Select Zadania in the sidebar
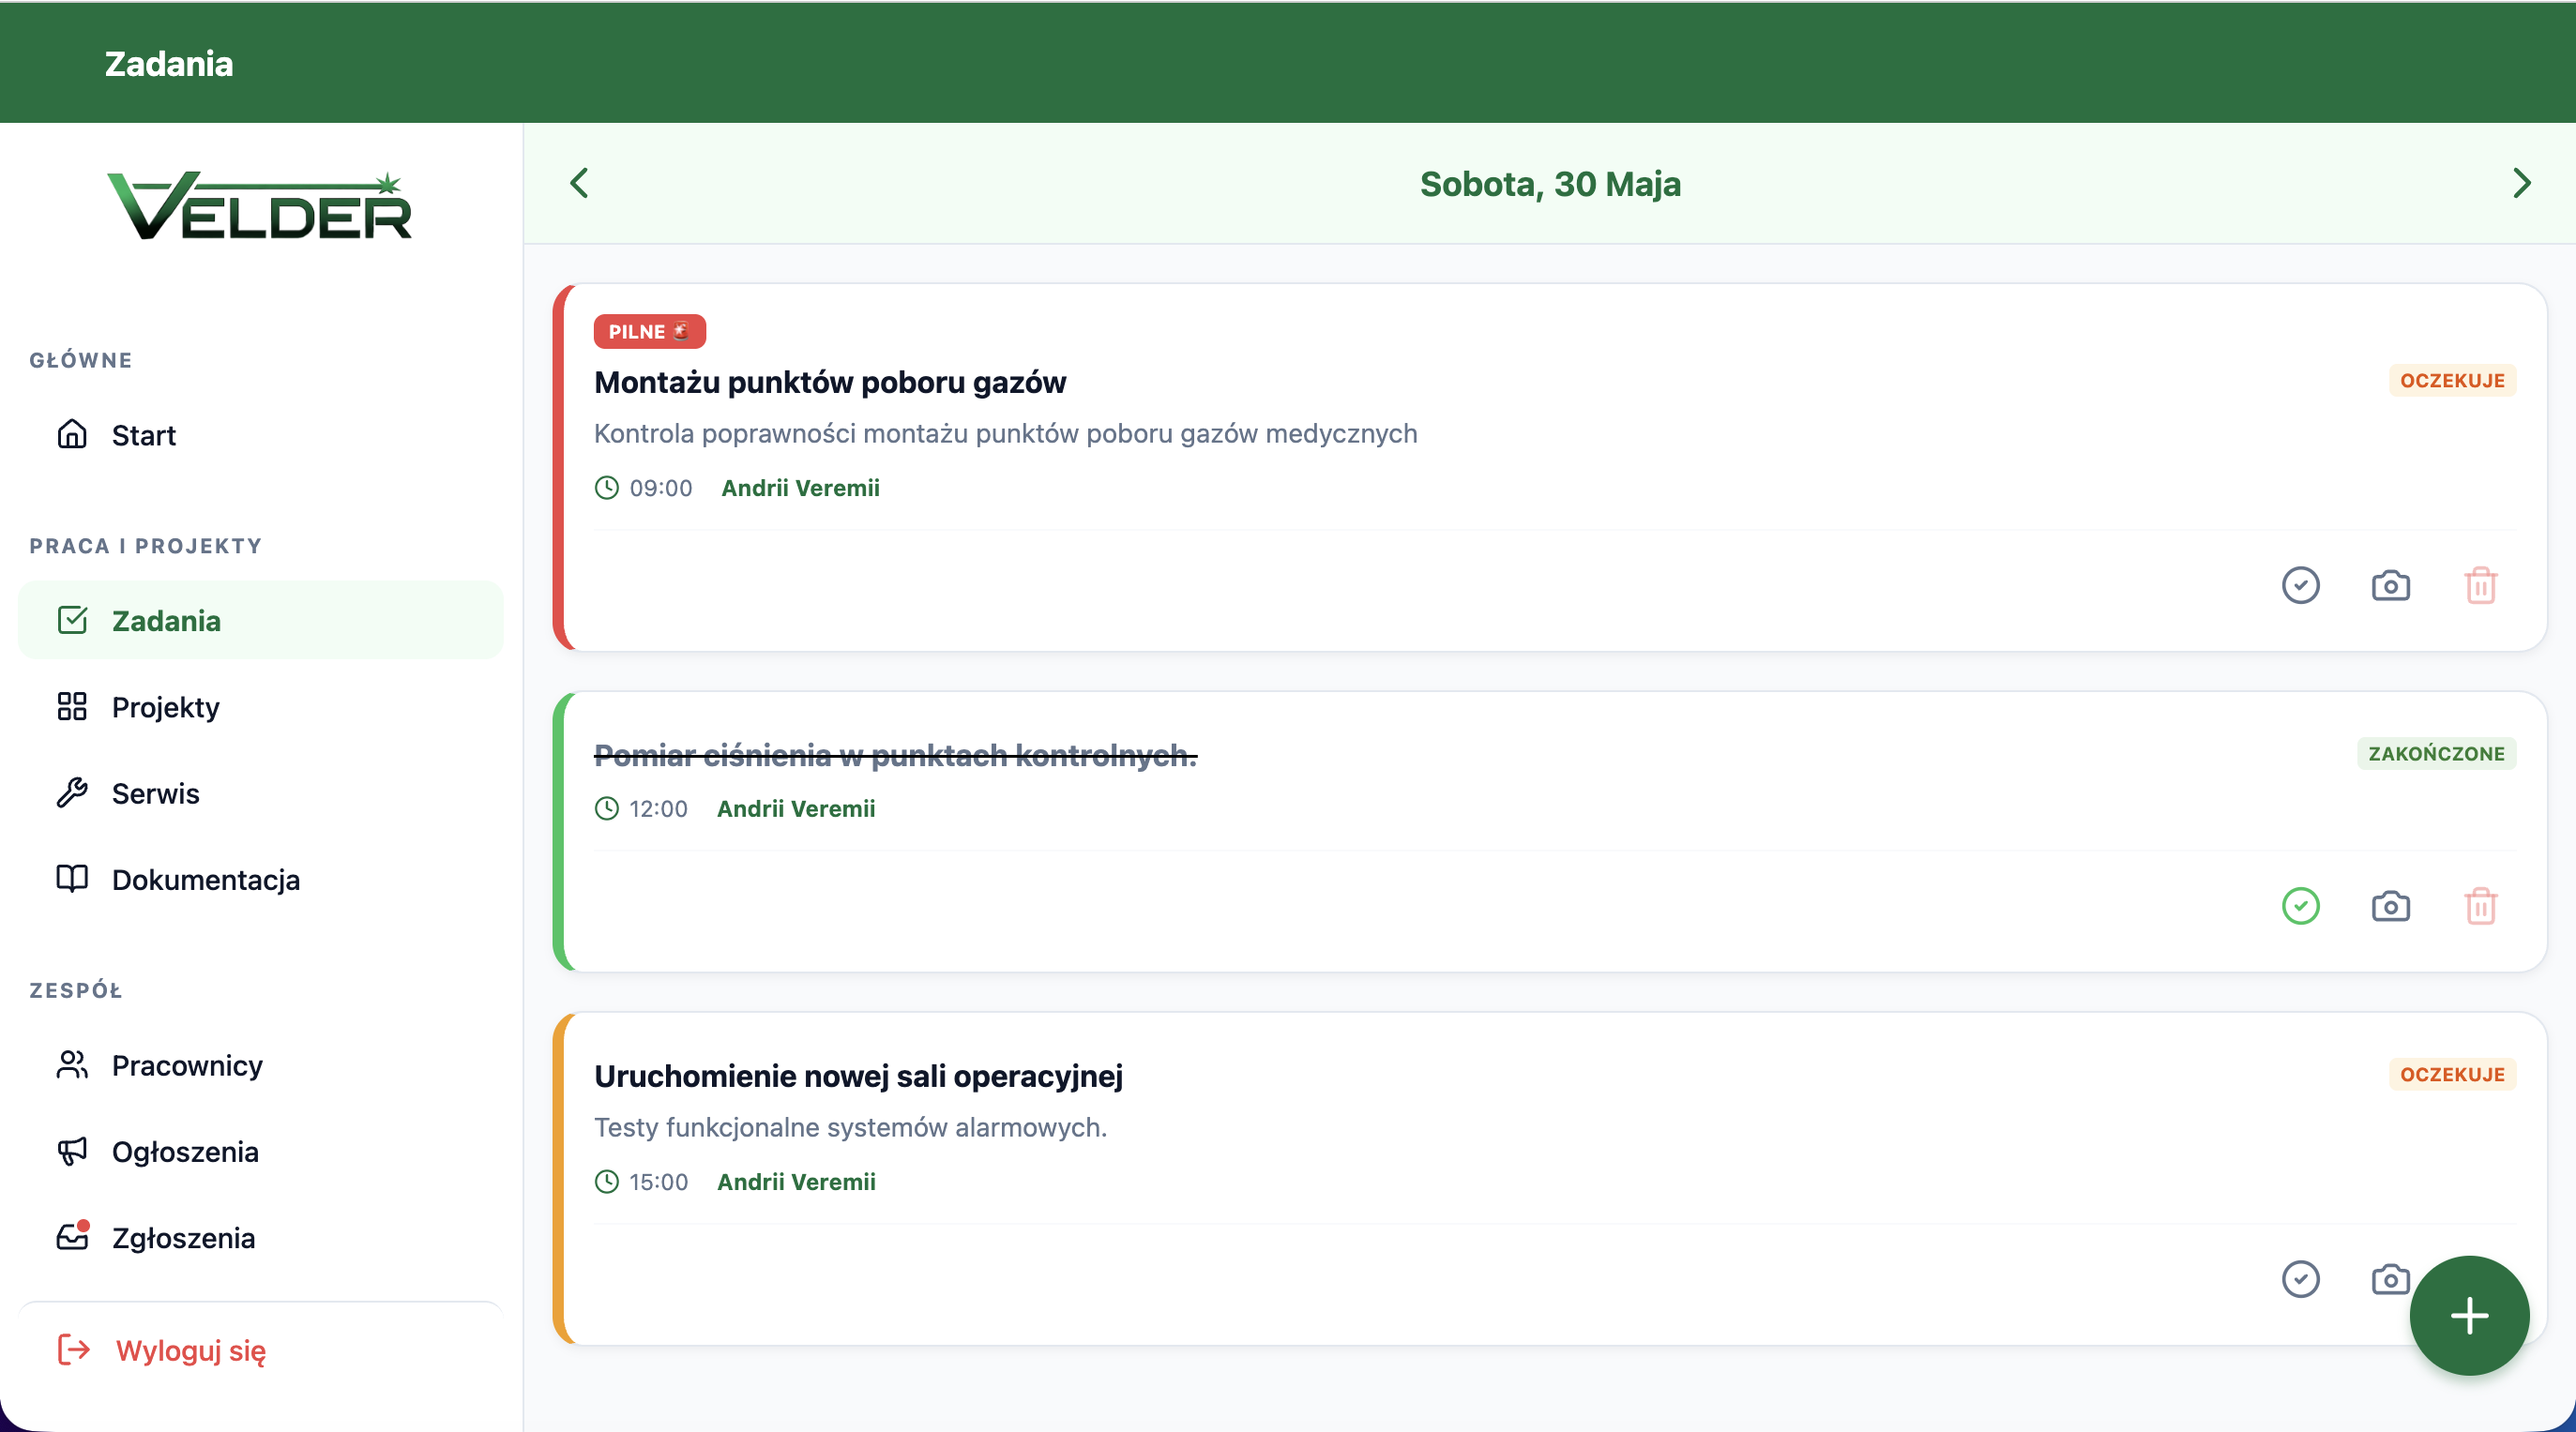This screenshot has width=2576, height=1432. pyautogui.click(x=260, y=620)
